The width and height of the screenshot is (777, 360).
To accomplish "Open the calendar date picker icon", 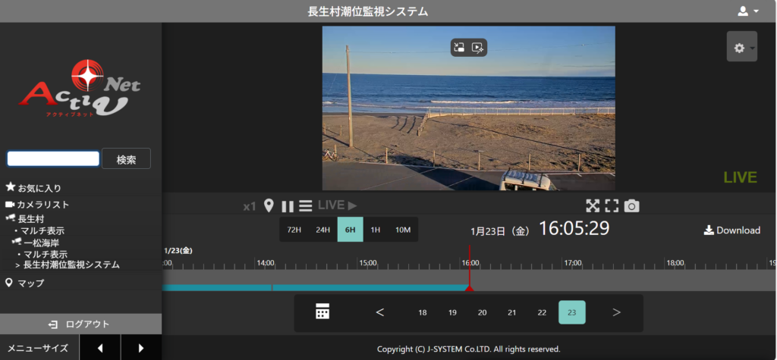I will pos(322,311).
